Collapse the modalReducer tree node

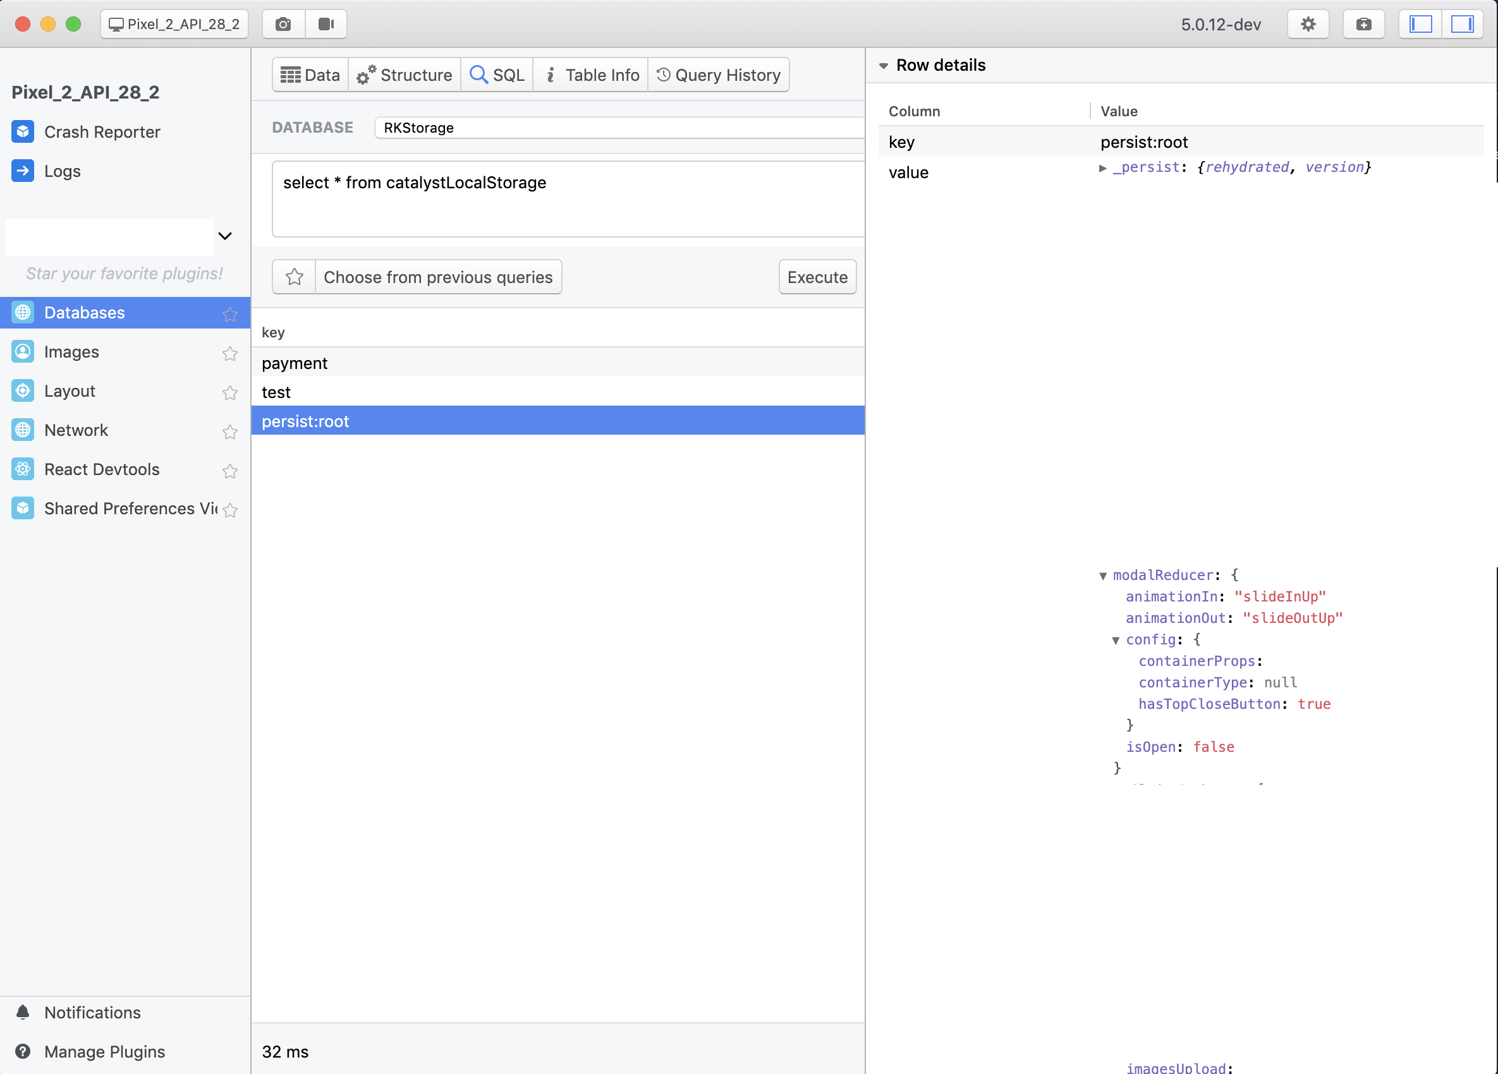pos(1102,576)
